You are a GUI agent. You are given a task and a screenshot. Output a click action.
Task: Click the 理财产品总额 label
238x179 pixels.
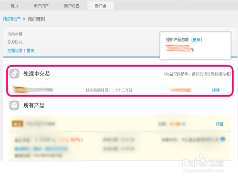click(178, 40)
